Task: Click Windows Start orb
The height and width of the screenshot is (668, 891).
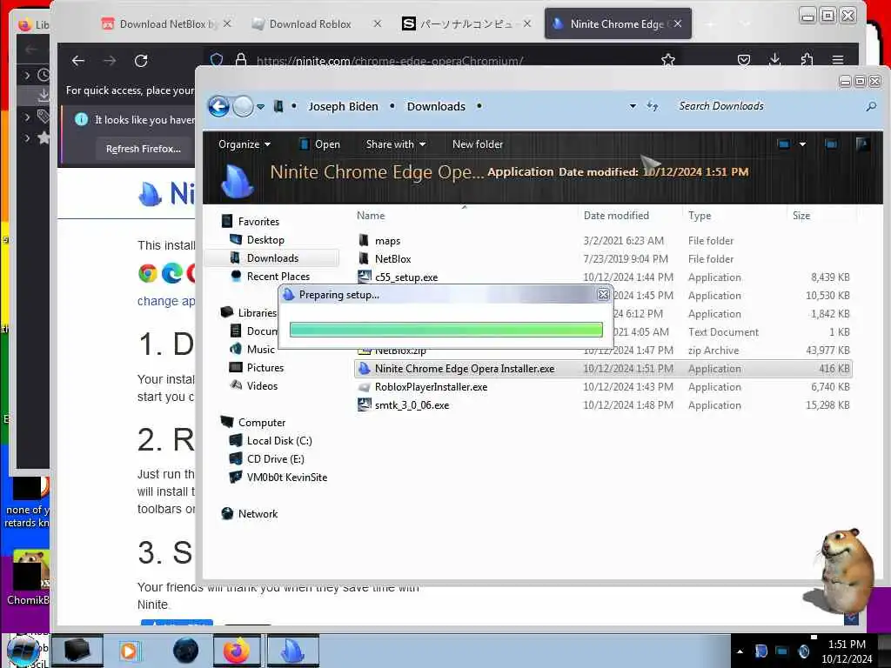Action: point(23,651)
